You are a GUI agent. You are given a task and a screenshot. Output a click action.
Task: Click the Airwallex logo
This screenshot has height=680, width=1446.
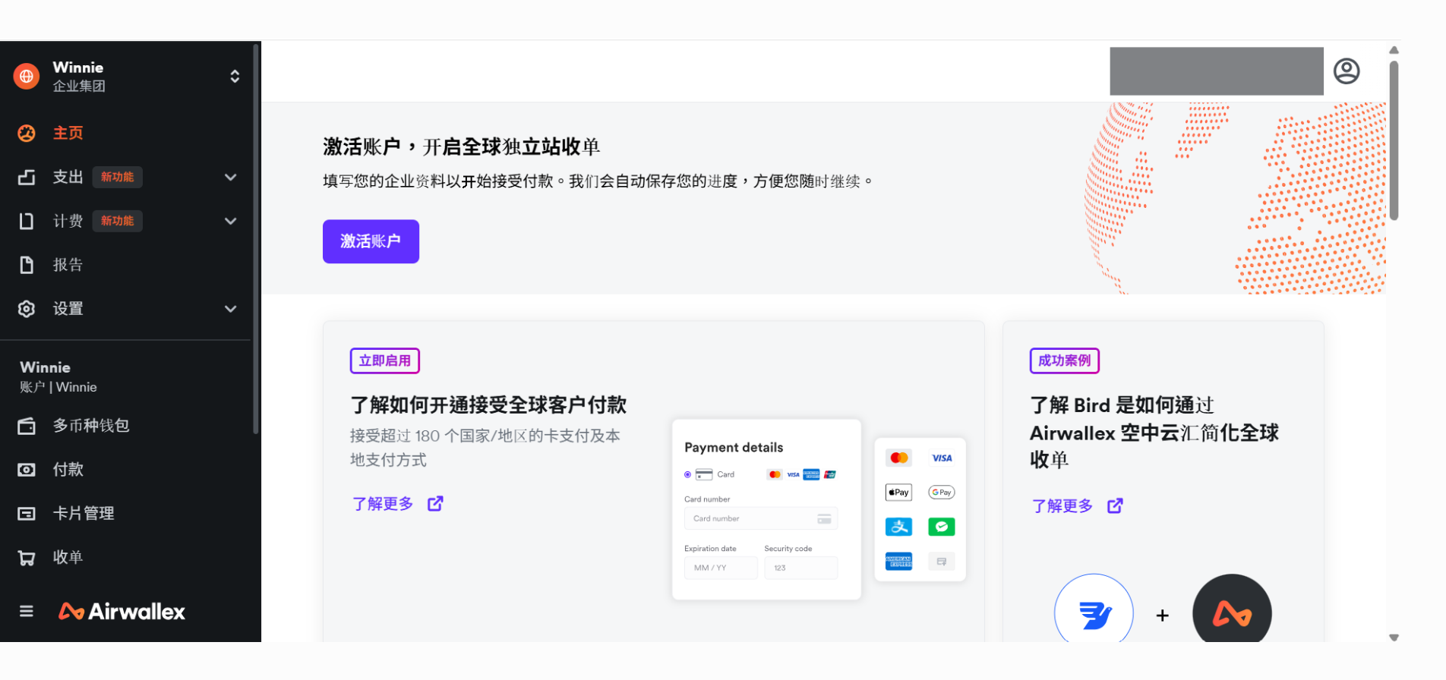(x=122, y=611)
